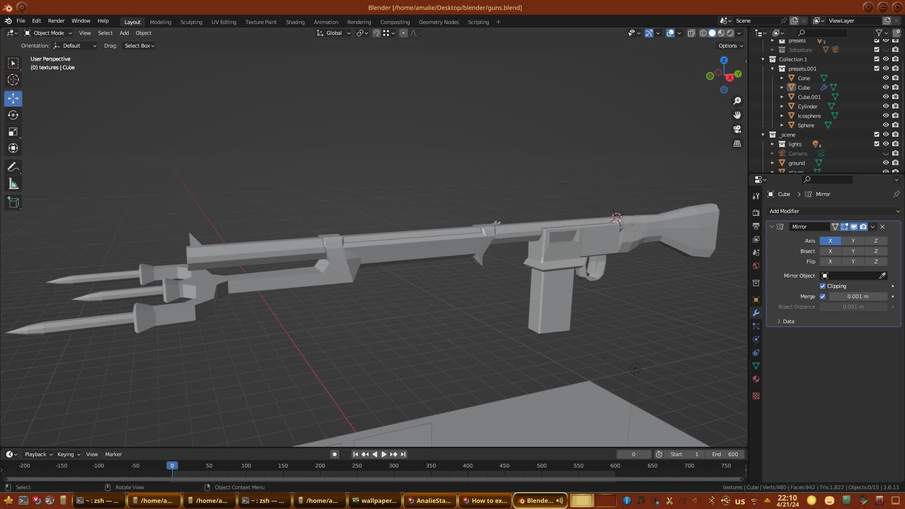Image resolution: width=905 pixels, height=509 pixels.
Task: Uncheck the Merge checkbox
Action: point(823,296)
